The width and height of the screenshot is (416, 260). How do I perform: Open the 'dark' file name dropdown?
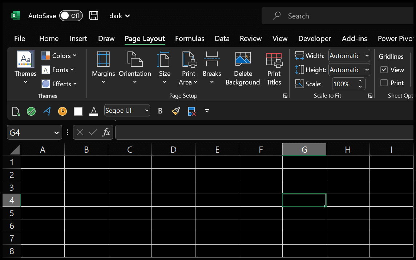120,16
